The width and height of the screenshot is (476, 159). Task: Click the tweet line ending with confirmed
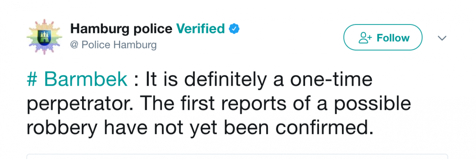(x=200, y=128)
